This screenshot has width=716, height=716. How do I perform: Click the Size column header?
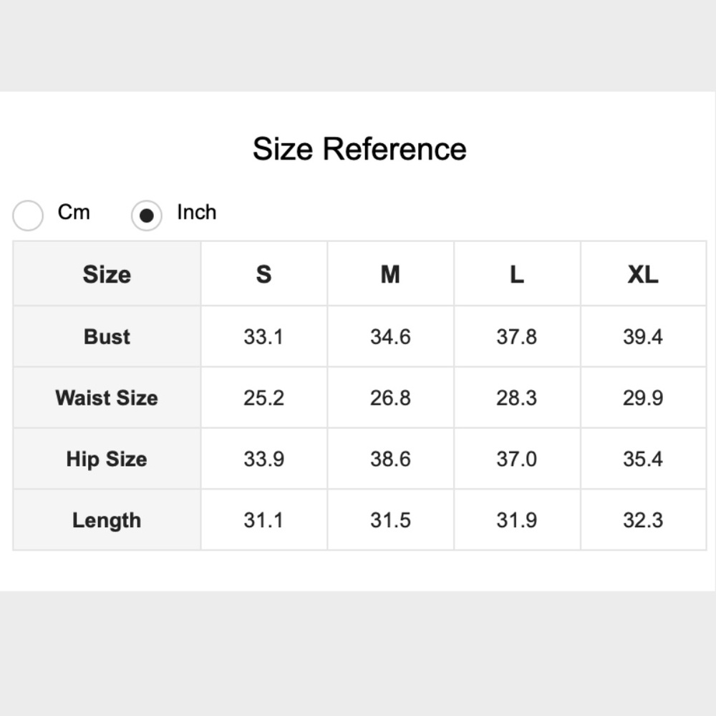pos(107,274)
